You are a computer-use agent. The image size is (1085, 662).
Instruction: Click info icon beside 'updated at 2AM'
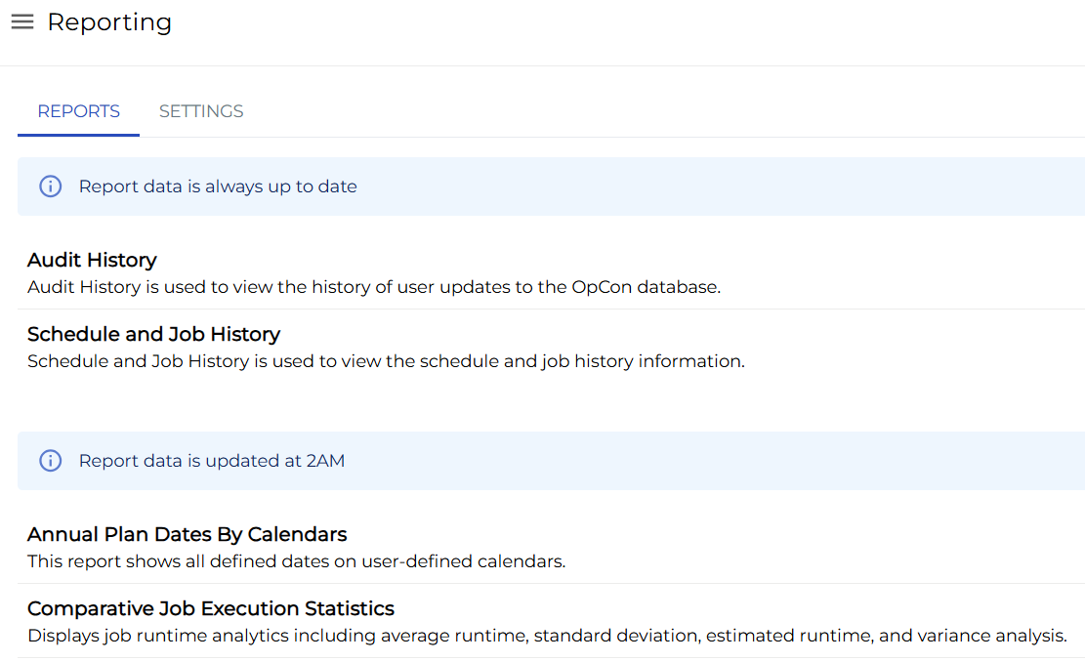point(50,461)
